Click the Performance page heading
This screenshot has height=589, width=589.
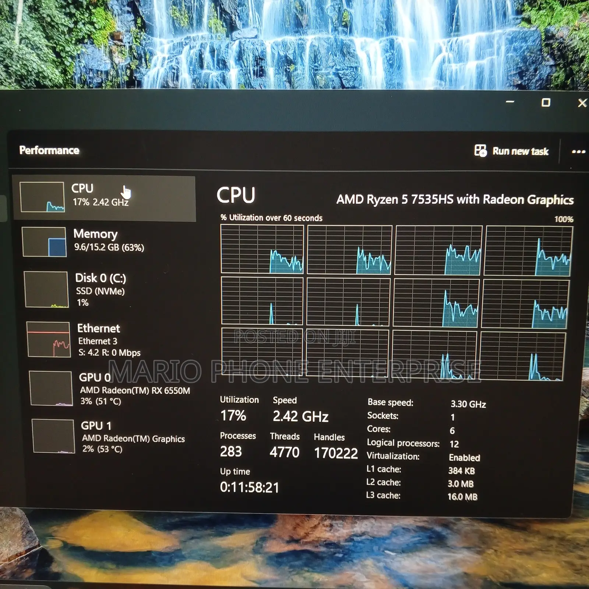point(49,150)
